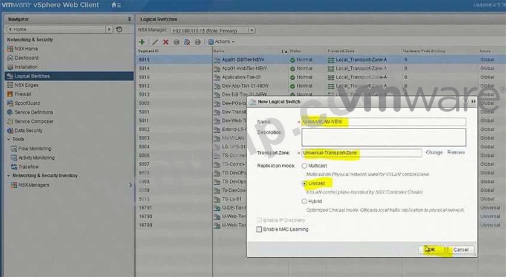Select the Multicast replication mode

point(304,166)
